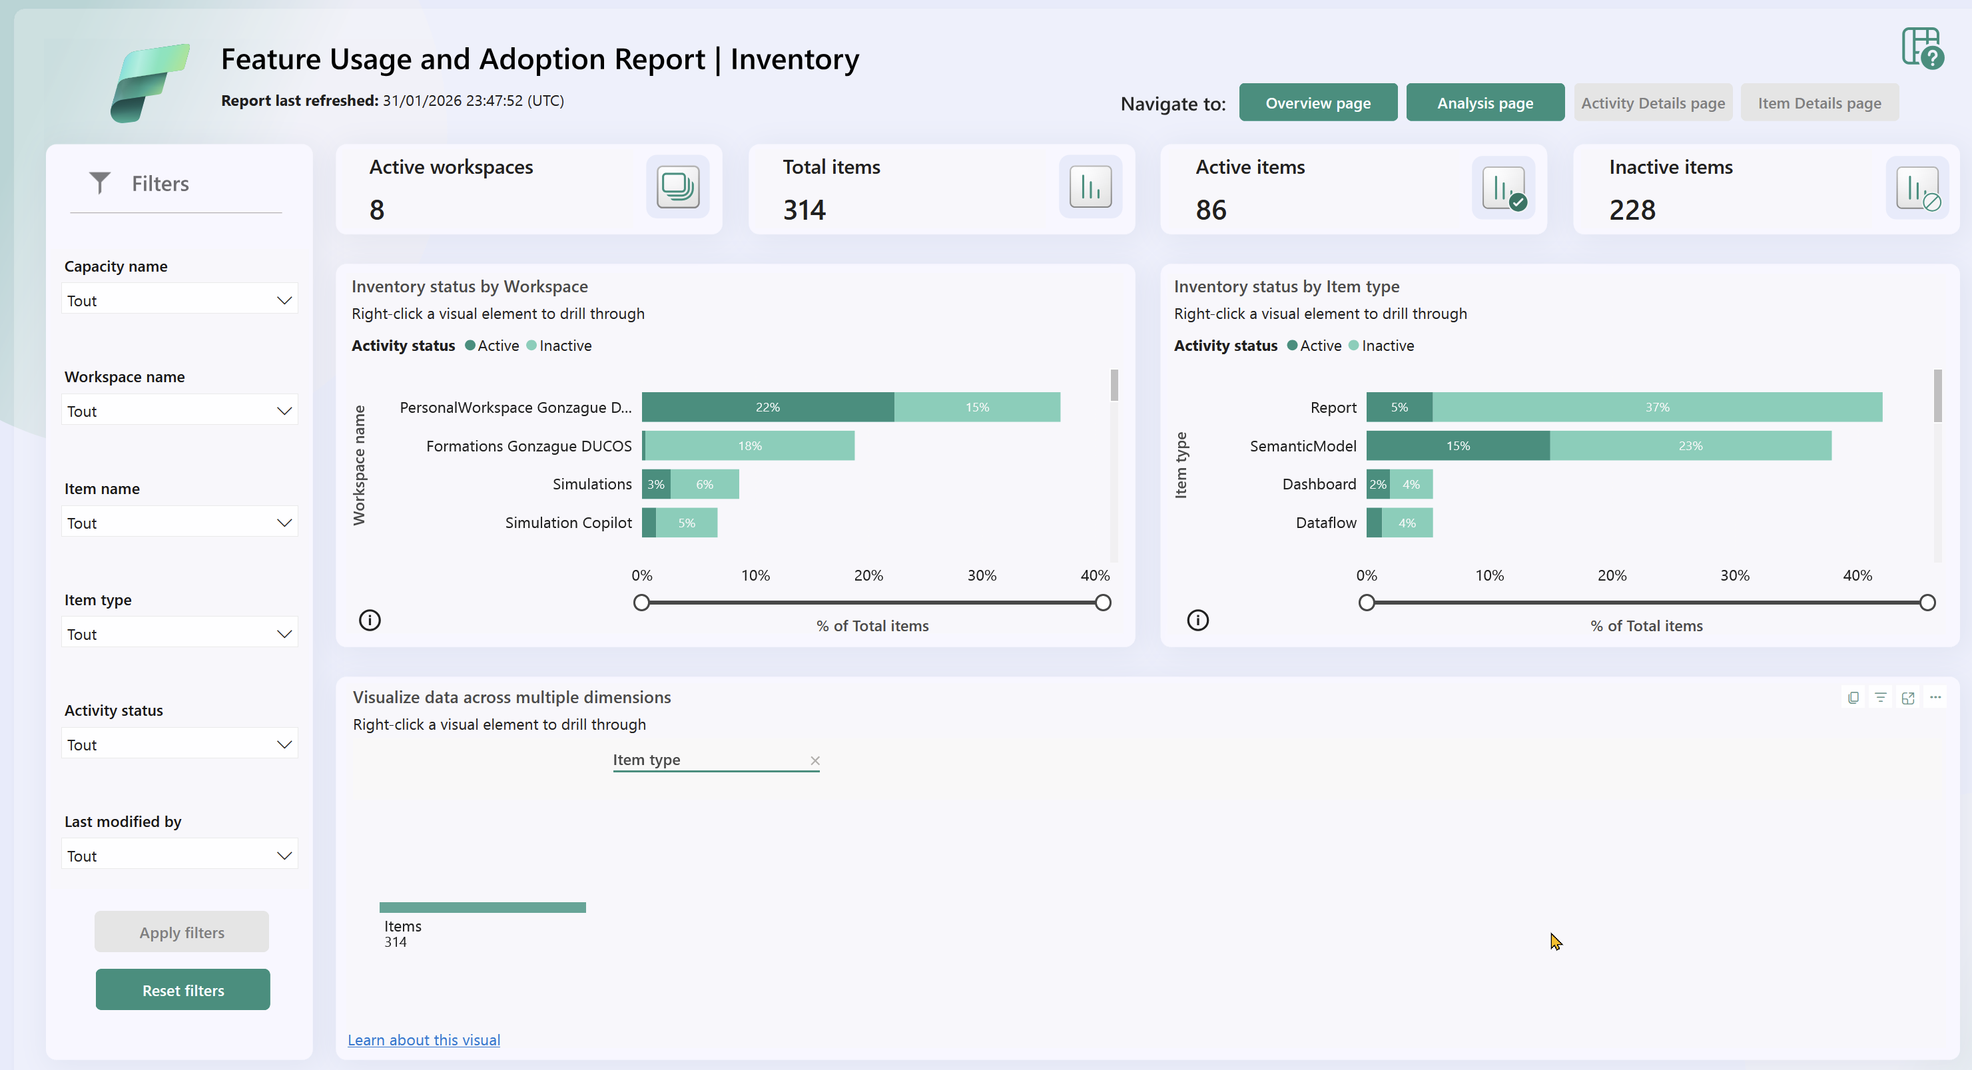Viewport: 1972px width, 1070px height.
Task: Open the More options ellipsis on the bottom visual
Action: (1935, 697)
